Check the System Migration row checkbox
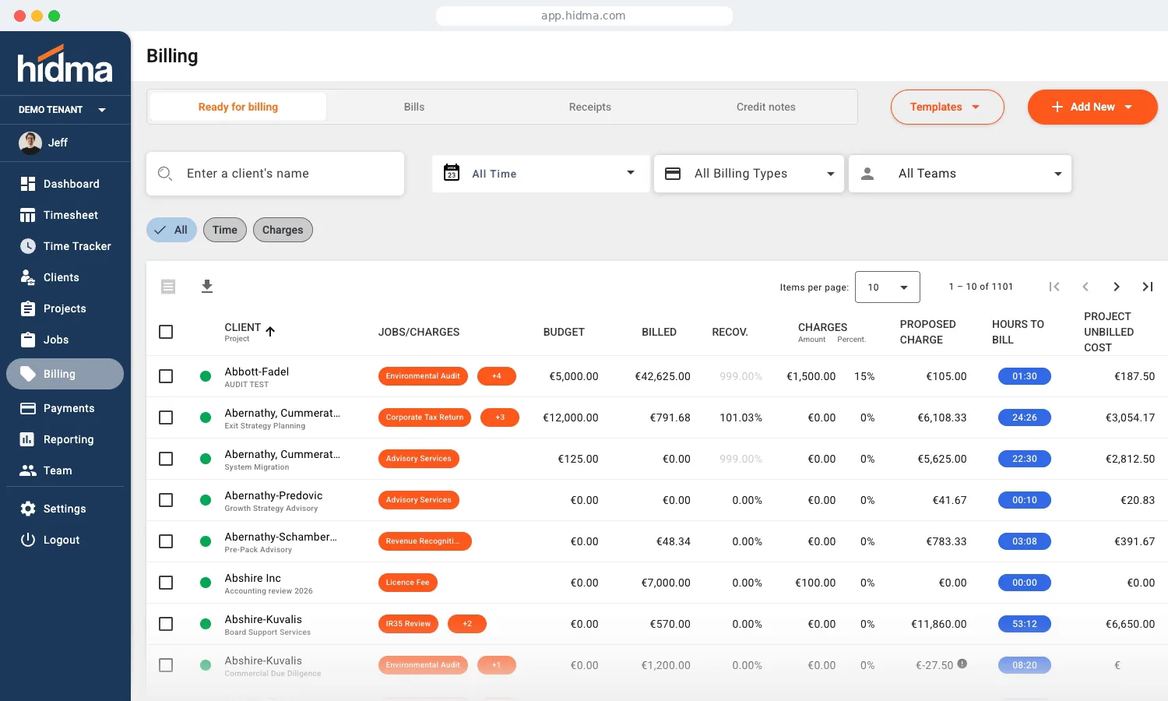 [166, 459]
